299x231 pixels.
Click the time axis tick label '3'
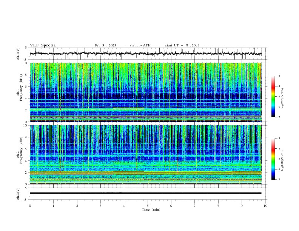[100, 206]
